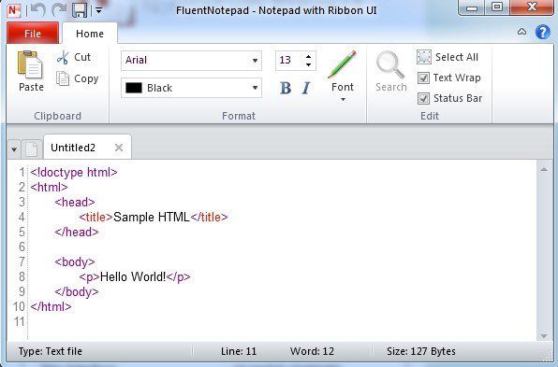This screenshot has height=367, width=558.
Task: Cut selection using the scissors icon
Action: click(74, 57)
